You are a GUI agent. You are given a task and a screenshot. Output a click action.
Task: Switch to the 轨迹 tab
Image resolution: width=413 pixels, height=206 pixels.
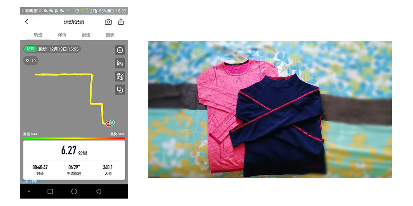38,35
